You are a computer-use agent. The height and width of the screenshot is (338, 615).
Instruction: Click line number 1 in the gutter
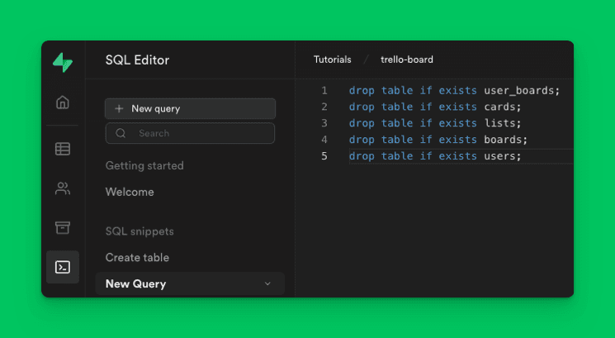[x=324, y=90]
